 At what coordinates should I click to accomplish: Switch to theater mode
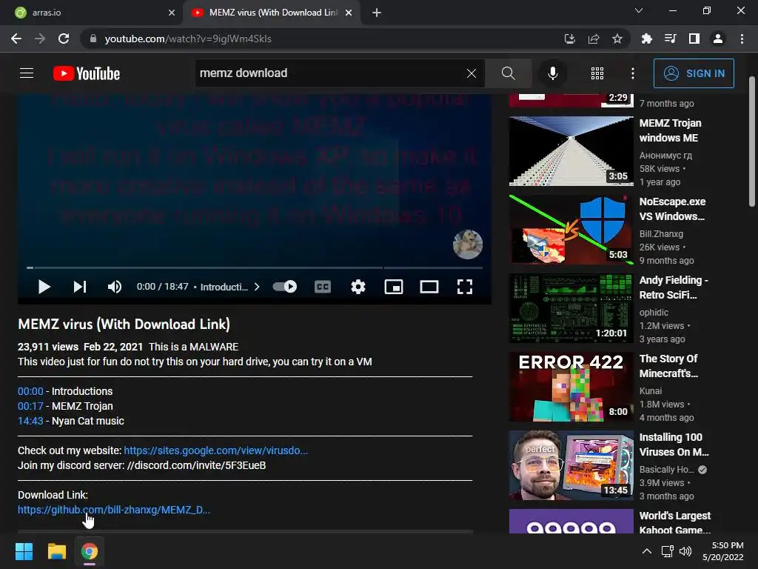429,287
